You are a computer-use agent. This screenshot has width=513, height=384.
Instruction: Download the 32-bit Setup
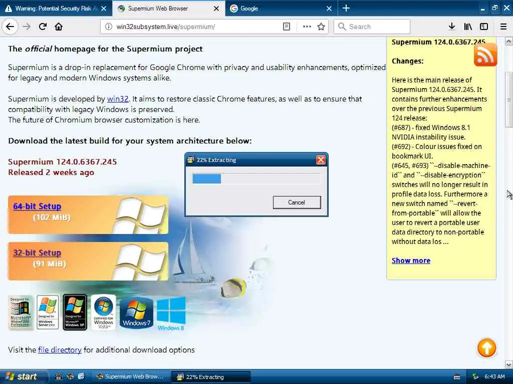(x=37, y=252)
